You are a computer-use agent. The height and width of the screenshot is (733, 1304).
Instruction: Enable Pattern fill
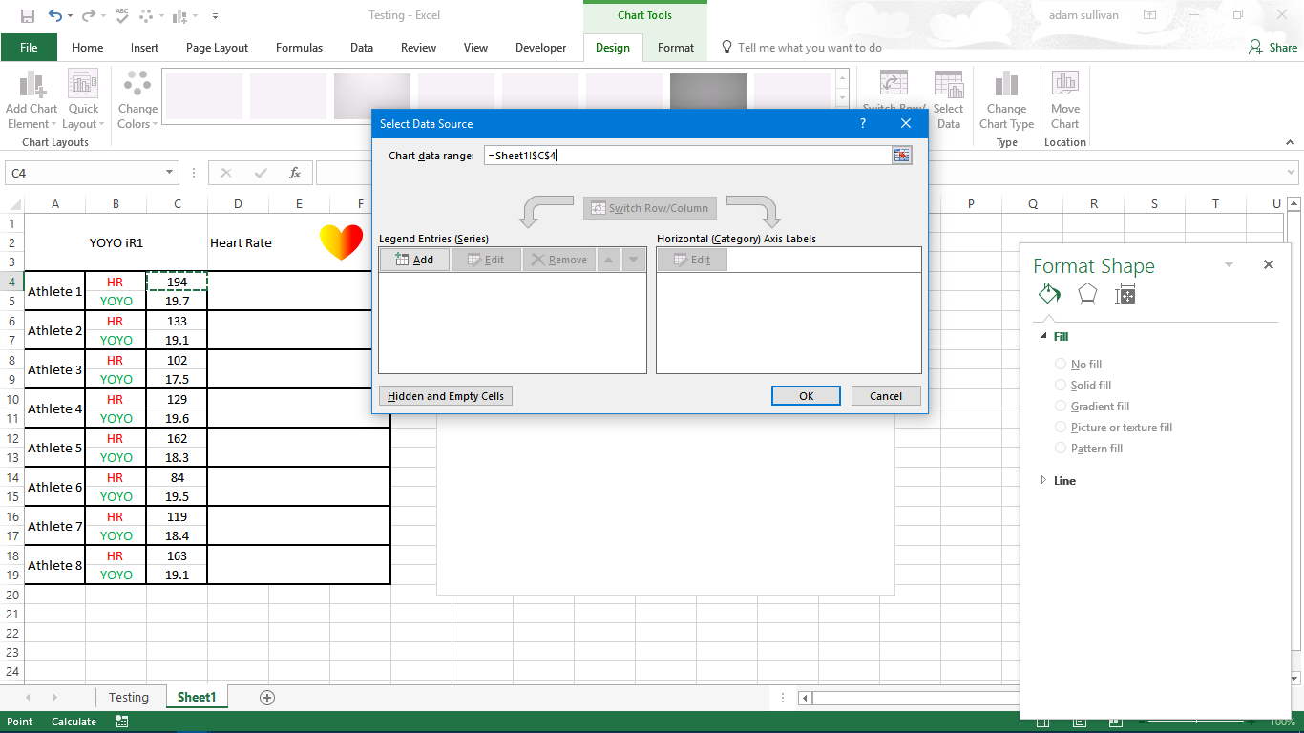[1060, 448]
